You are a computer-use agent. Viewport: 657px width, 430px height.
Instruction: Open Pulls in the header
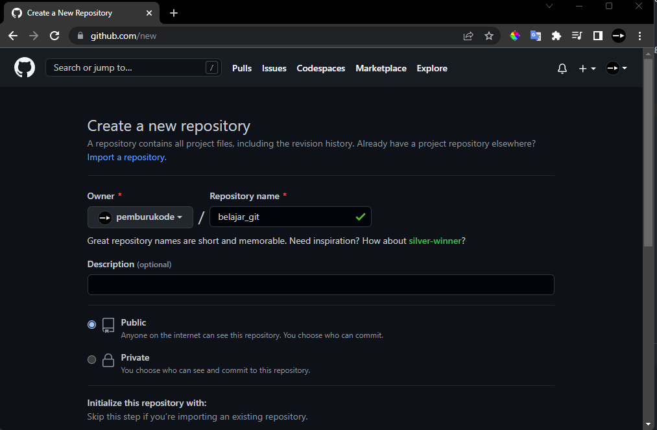(x=242, y=68)
